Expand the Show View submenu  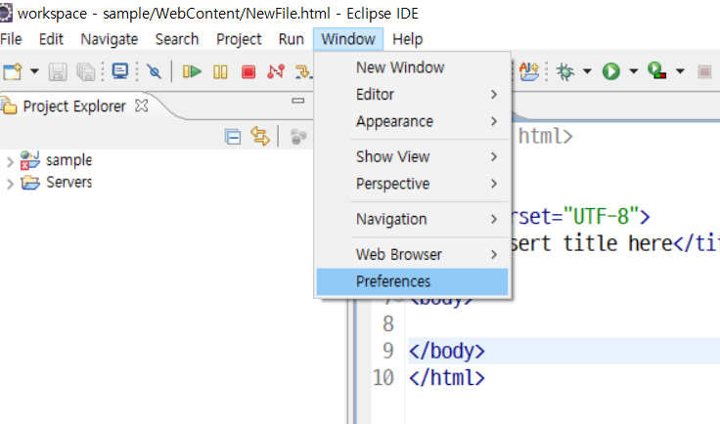413,156
